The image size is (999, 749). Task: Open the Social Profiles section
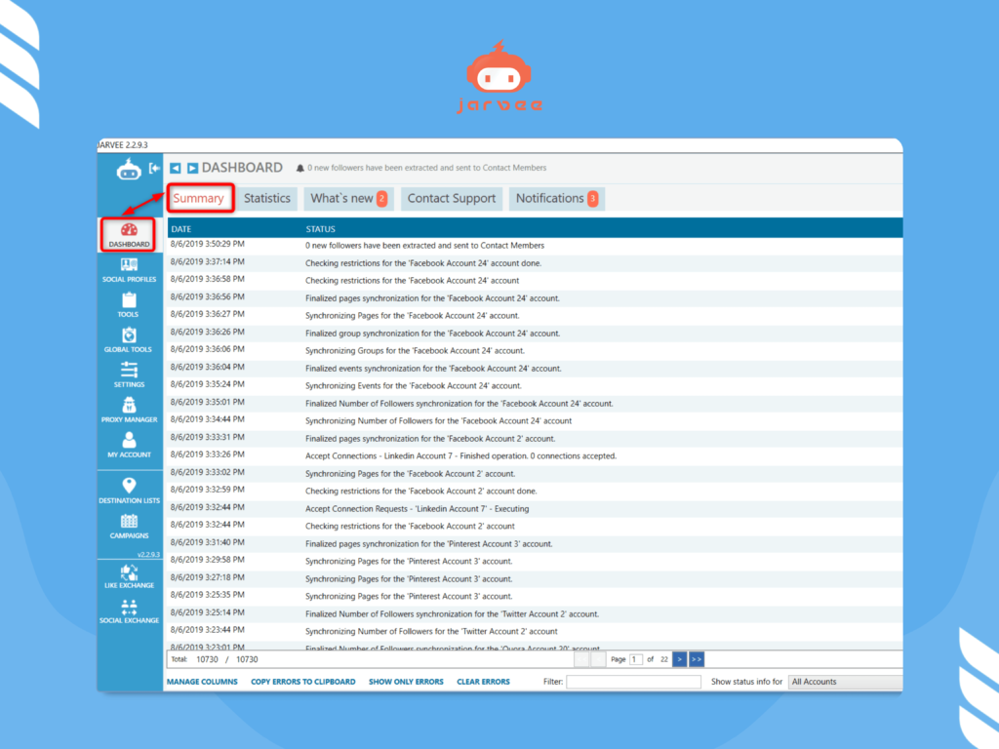[x=128, y=271]
